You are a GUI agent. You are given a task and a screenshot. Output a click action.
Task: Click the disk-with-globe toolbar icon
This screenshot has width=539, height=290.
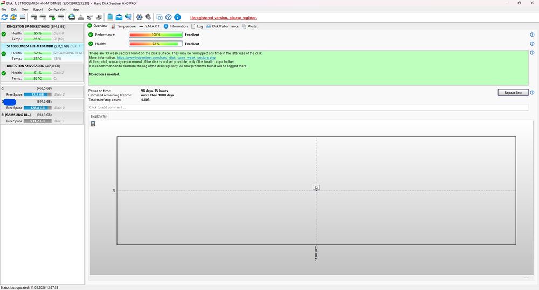(72, 17)
